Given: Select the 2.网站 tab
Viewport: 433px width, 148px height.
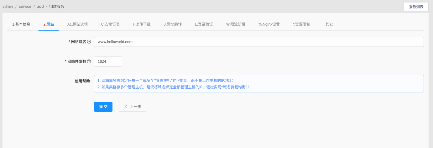Looking at the screenshot, I should click(49, 24).
